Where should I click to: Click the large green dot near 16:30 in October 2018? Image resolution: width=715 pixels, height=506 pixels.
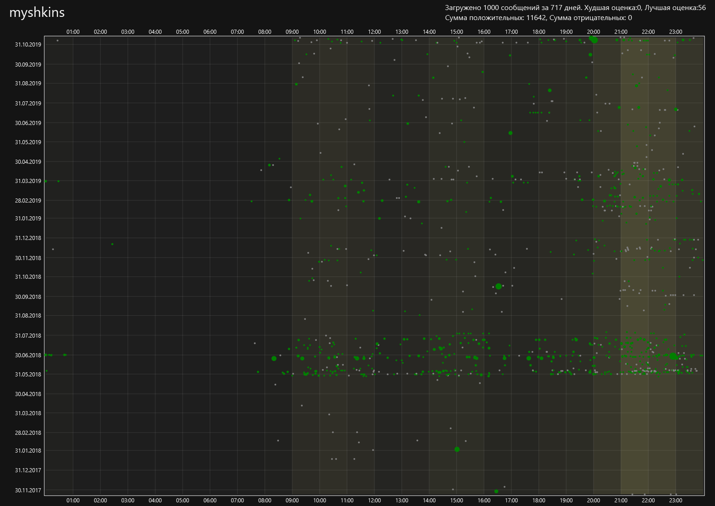point(499,287)
